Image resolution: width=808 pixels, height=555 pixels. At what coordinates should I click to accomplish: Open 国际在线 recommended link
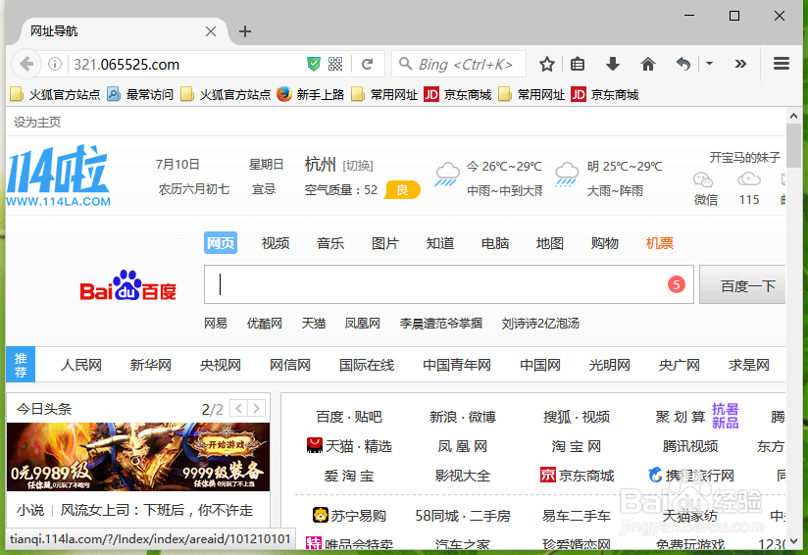(367, 365)
